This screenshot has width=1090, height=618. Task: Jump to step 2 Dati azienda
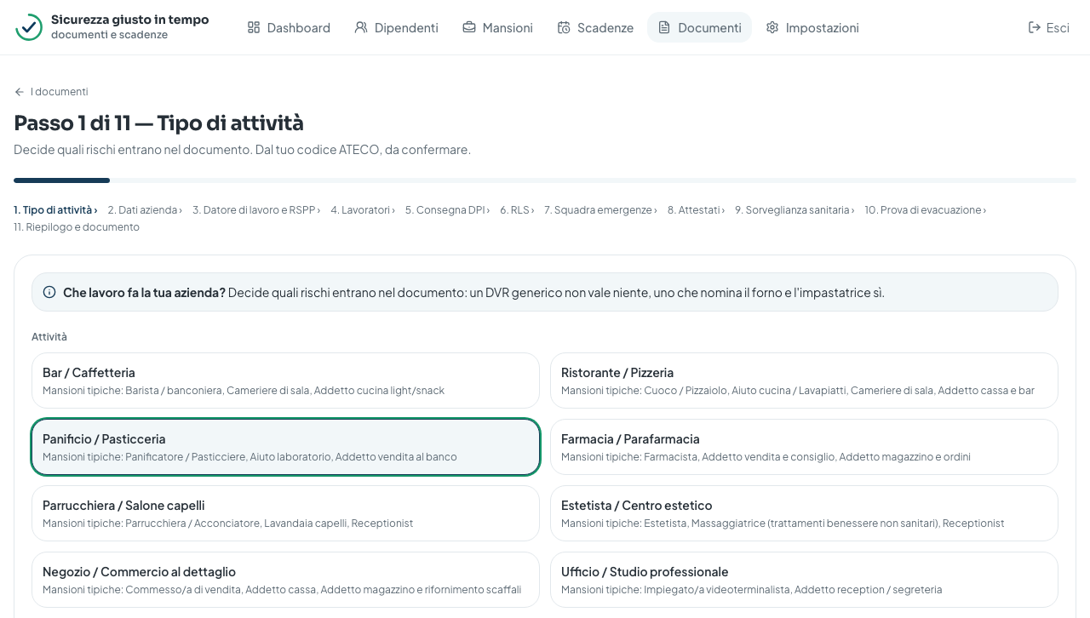pyautogui.click(x=145, y=210)
